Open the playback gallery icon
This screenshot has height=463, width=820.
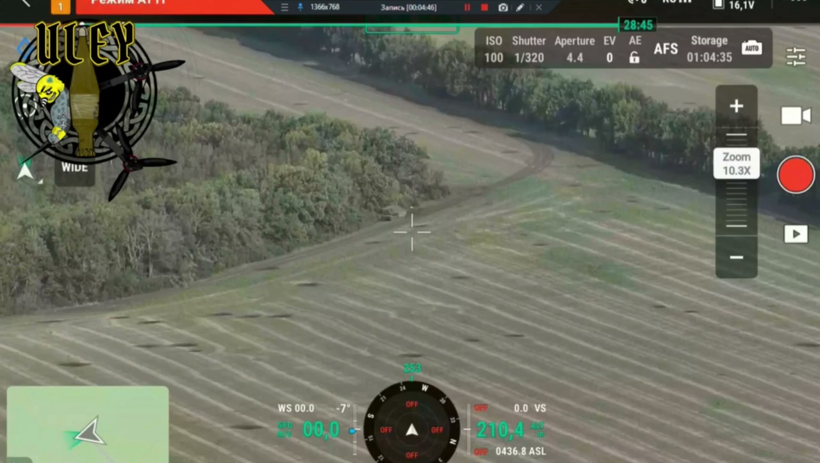coord(796,234)
